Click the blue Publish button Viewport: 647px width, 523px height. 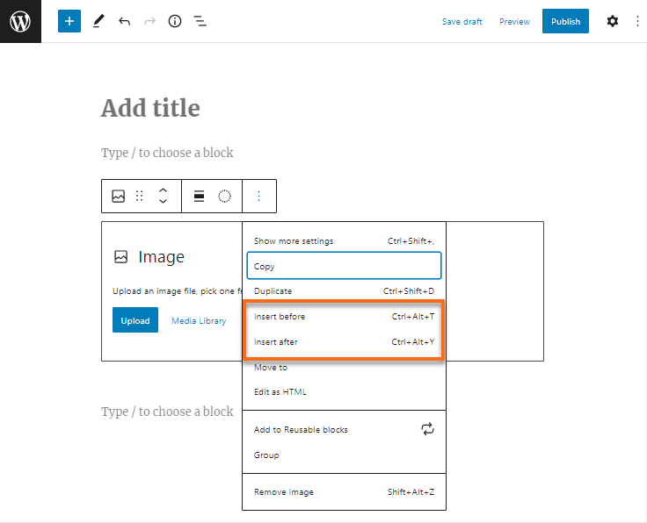pyautogui.click(x=565, y=21)
